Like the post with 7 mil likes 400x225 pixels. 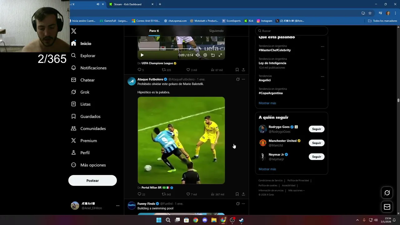point(192,194)
